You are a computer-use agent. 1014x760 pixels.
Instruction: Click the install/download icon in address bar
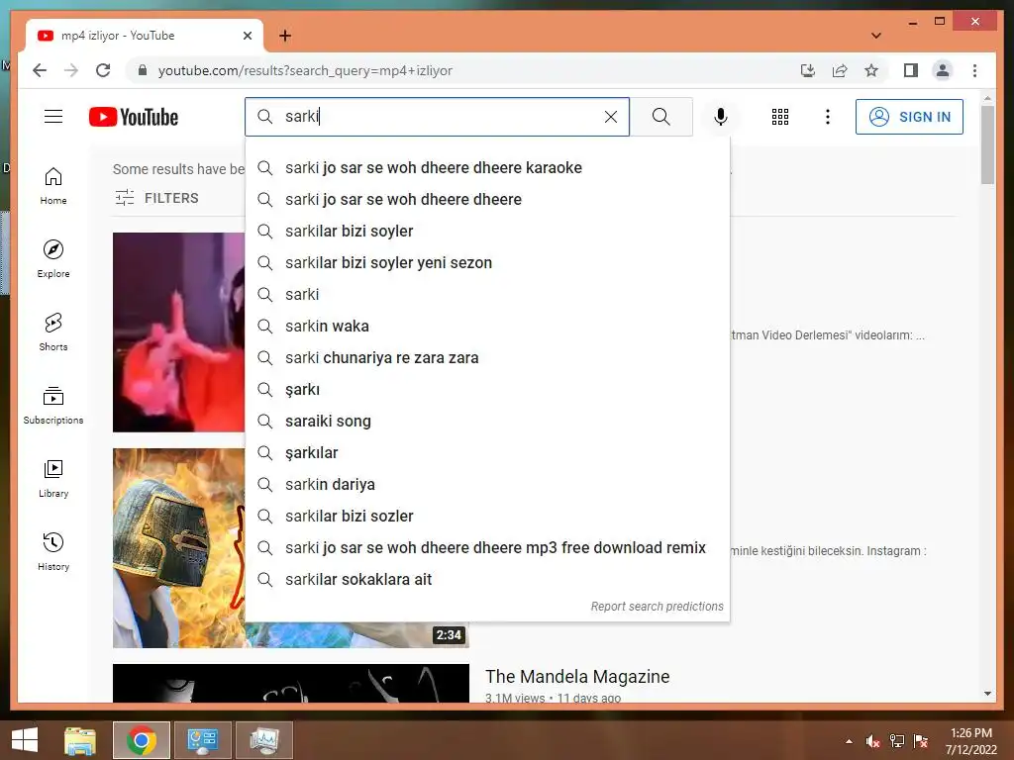[808, 70]
